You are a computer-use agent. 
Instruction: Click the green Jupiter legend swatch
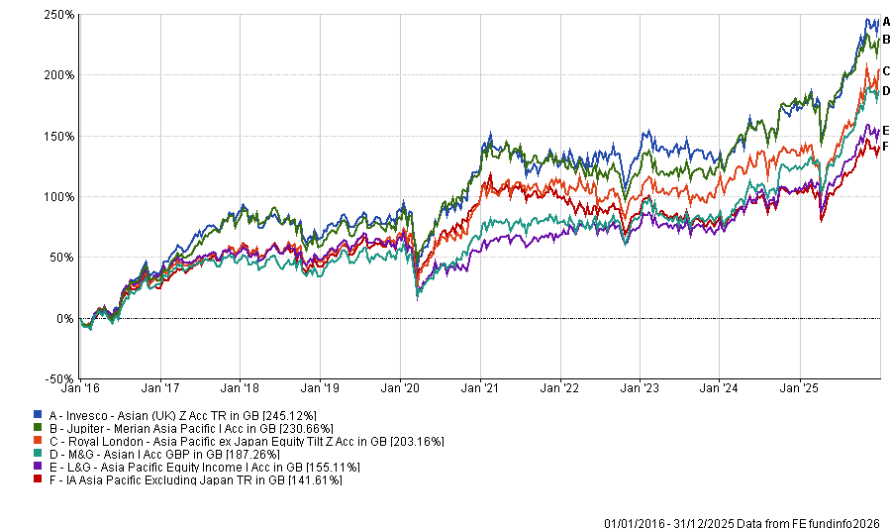(37, 427)
